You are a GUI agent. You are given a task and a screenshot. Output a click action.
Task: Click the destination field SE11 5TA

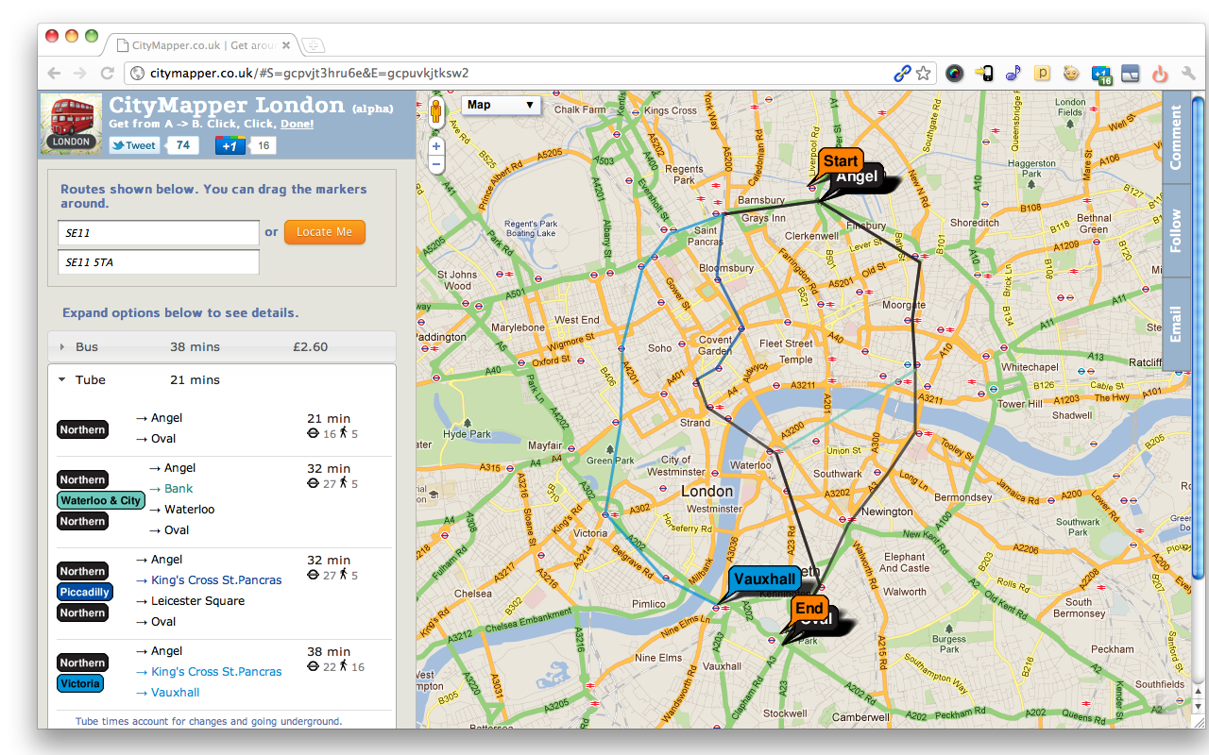(x=158, y=262)
